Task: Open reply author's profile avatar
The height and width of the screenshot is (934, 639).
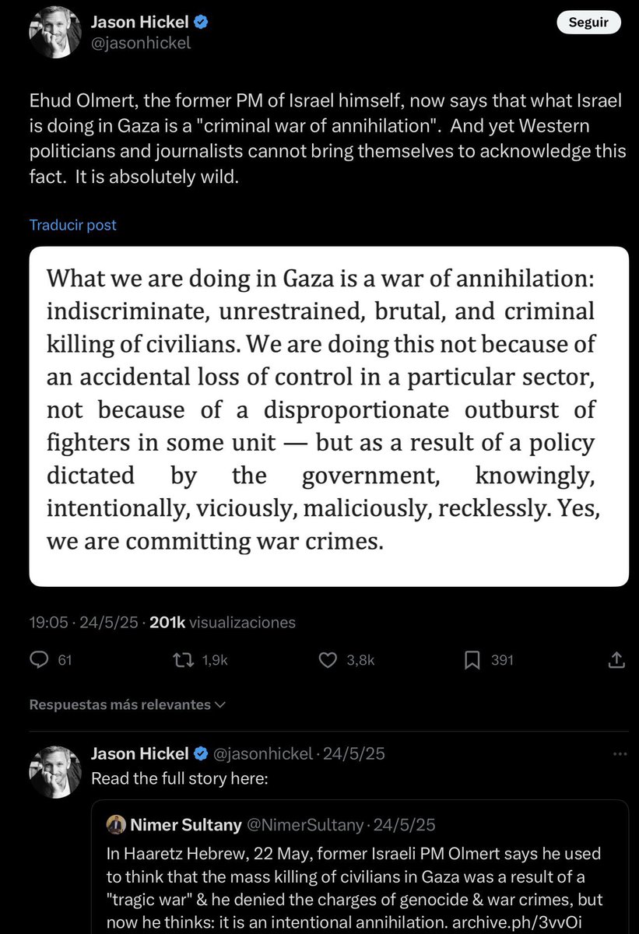Action: click(55, 771)
